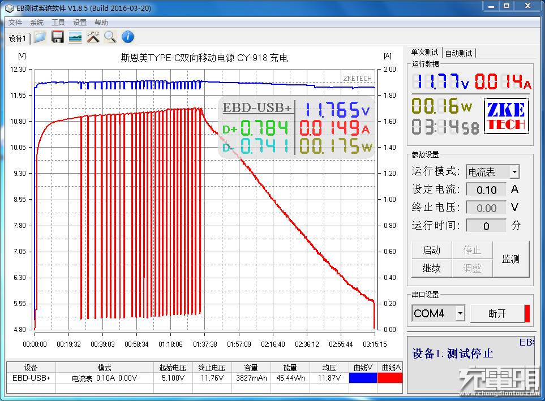Screen dimensions: 545x401
Task: Click the 45.44Wh energy cell
Action: point(290,378)
